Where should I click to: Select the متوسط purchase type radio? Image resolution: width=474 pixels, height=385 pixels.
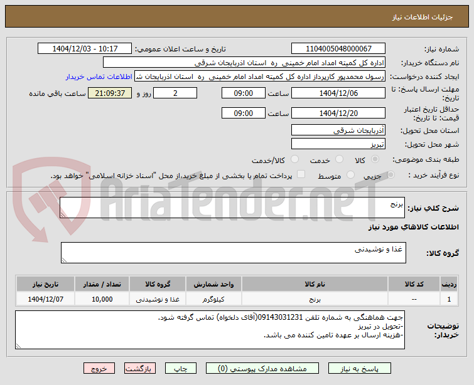tap(350, 175)
